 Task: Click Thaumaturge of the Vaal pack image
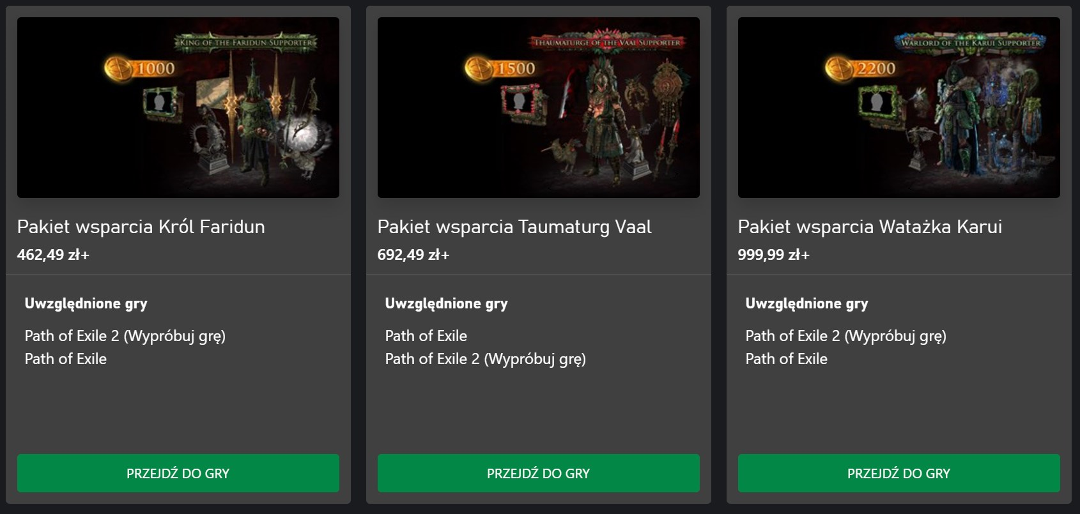538,107
